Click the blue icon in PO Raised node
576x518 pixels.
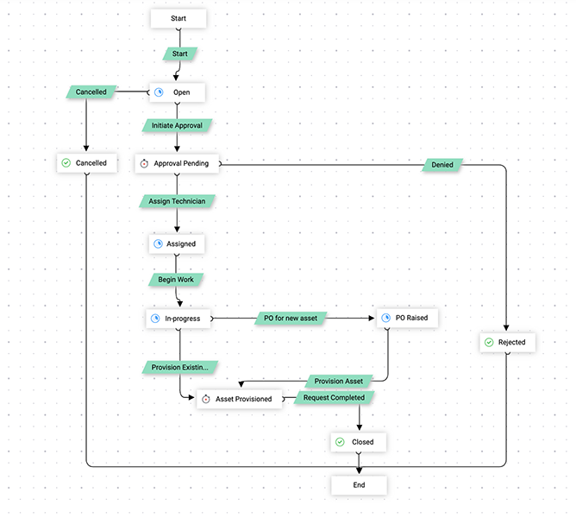[x=385, y=319]
